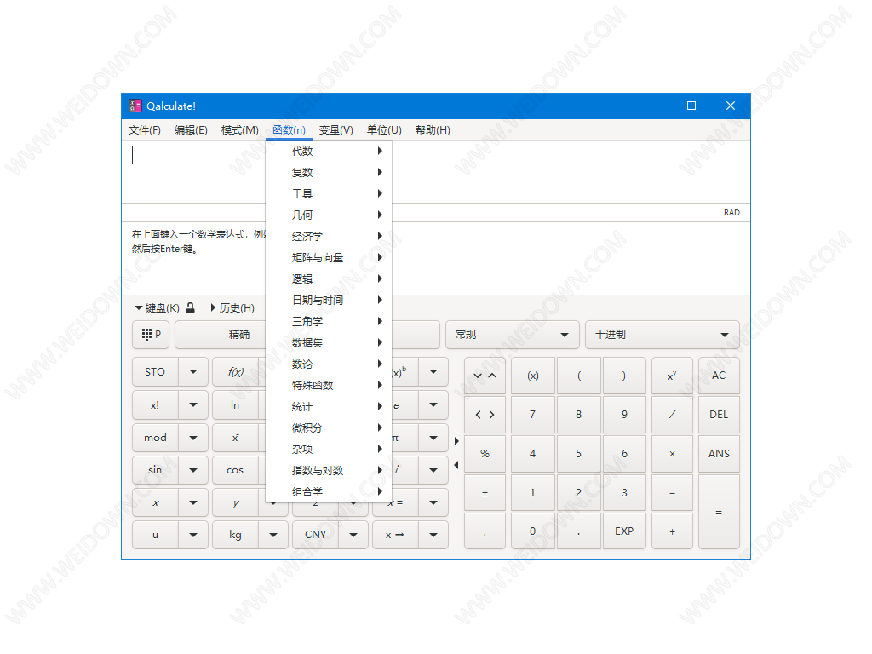Click the RAD angle unit indicator
The height and width of the screenshot is (654, 872).
coord(731,212)
